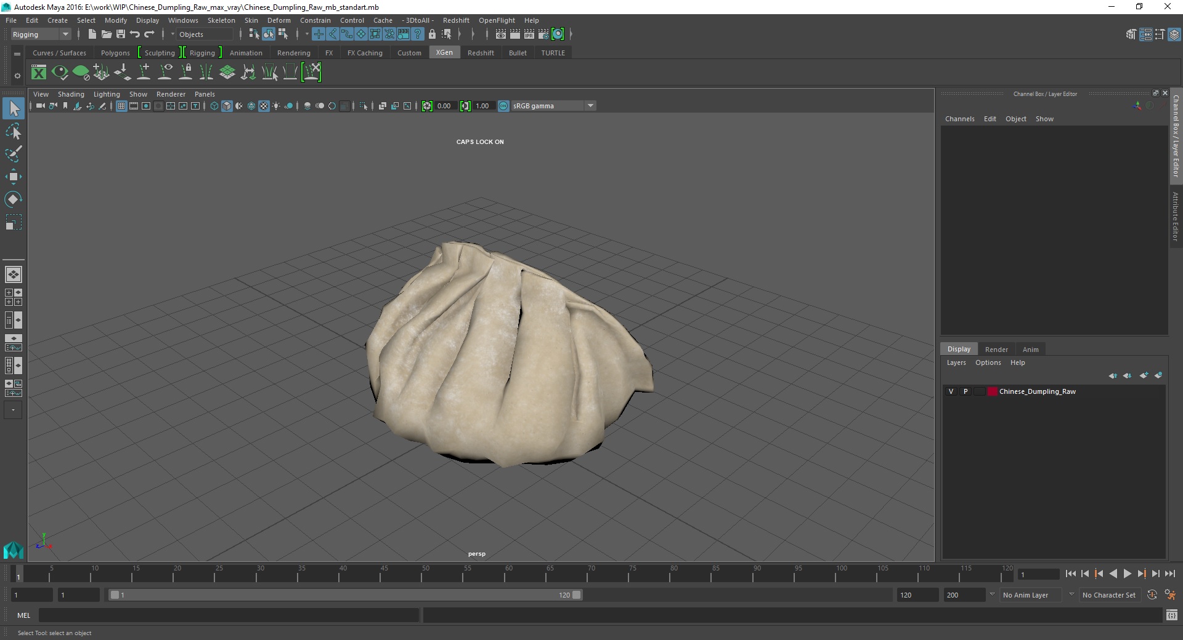Select the four-view layout icon
Image resolution: width=1183 pixels, height=640 pixels.
[x=13, y=297]
